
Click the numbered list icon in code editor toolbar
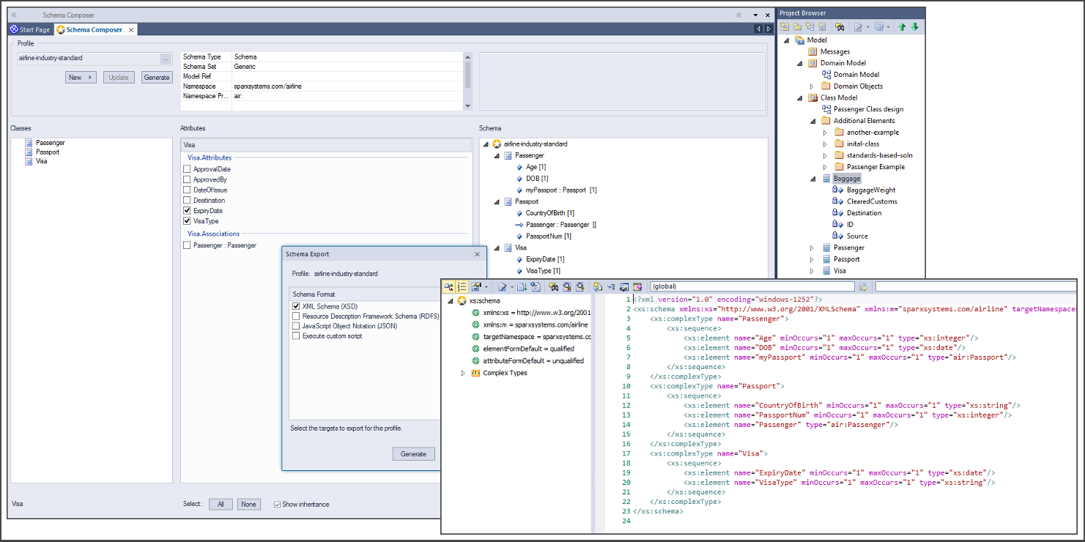(462, 286)
